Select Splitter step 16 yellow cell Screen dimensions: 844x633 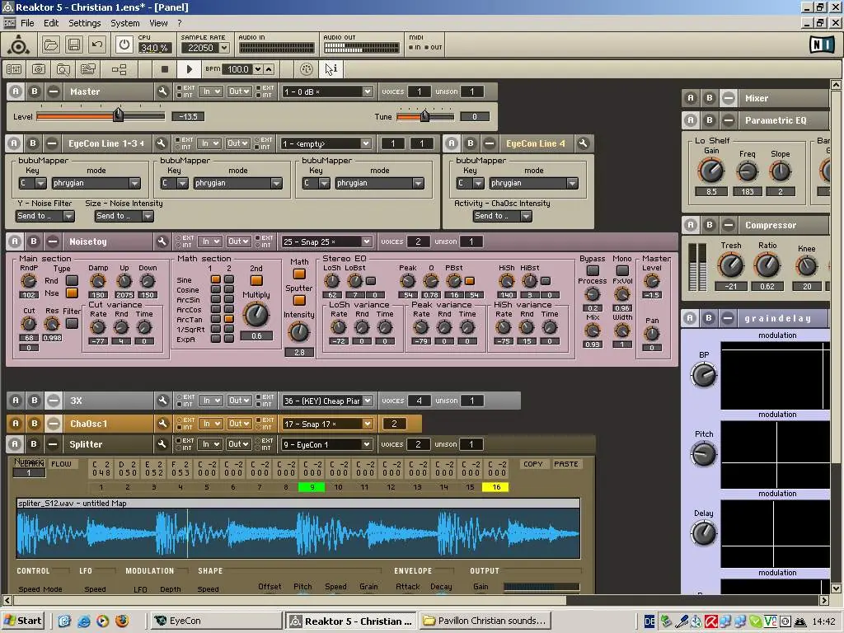click(495, 487)
